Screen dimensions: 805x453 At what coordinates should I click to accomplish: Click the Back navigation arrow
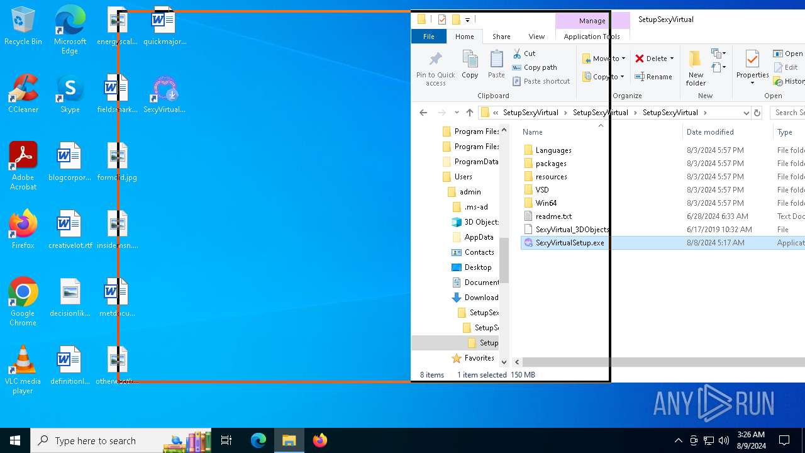[x=423, y=113]
